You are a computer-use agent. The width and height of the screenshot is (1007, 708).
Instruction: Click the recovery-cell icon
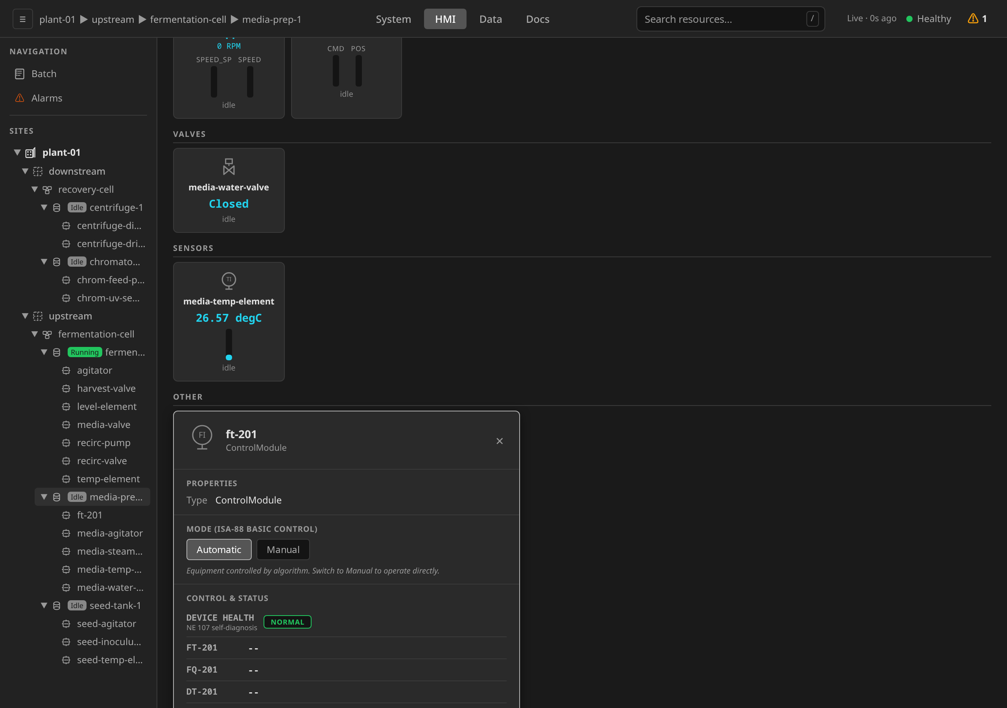tap(47, 190)
